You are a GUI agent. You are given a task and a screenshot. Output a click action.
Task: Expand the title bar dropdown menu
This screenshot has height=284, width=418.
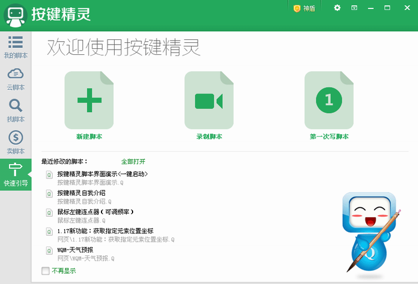point(354,8)
